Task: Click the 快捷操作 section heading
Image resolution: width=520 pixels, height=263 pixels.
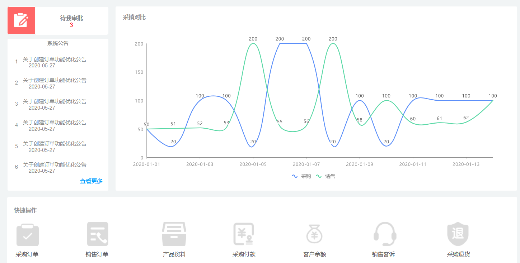Action: coord(25,210)
